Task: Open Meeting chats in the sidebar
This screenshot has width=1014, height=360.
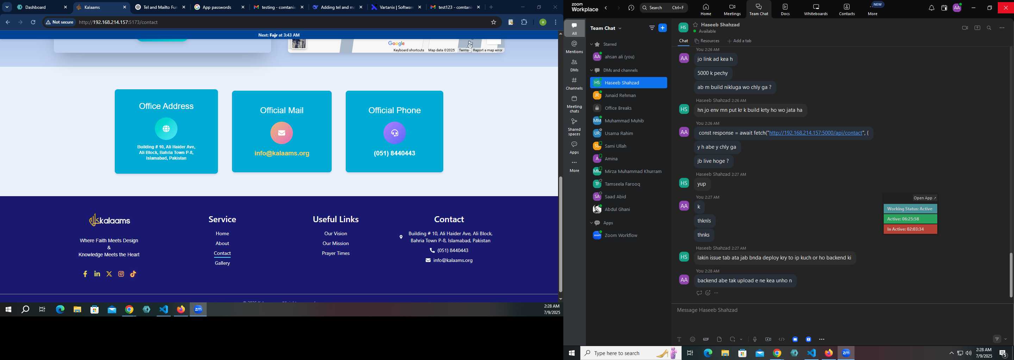Action: point(574,104)
